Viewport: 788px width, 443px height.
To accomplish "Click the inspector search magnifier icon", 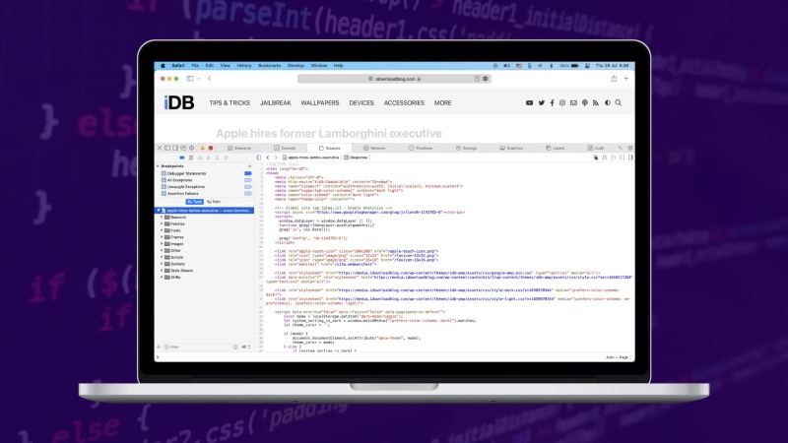I will [x=621, y=149].
